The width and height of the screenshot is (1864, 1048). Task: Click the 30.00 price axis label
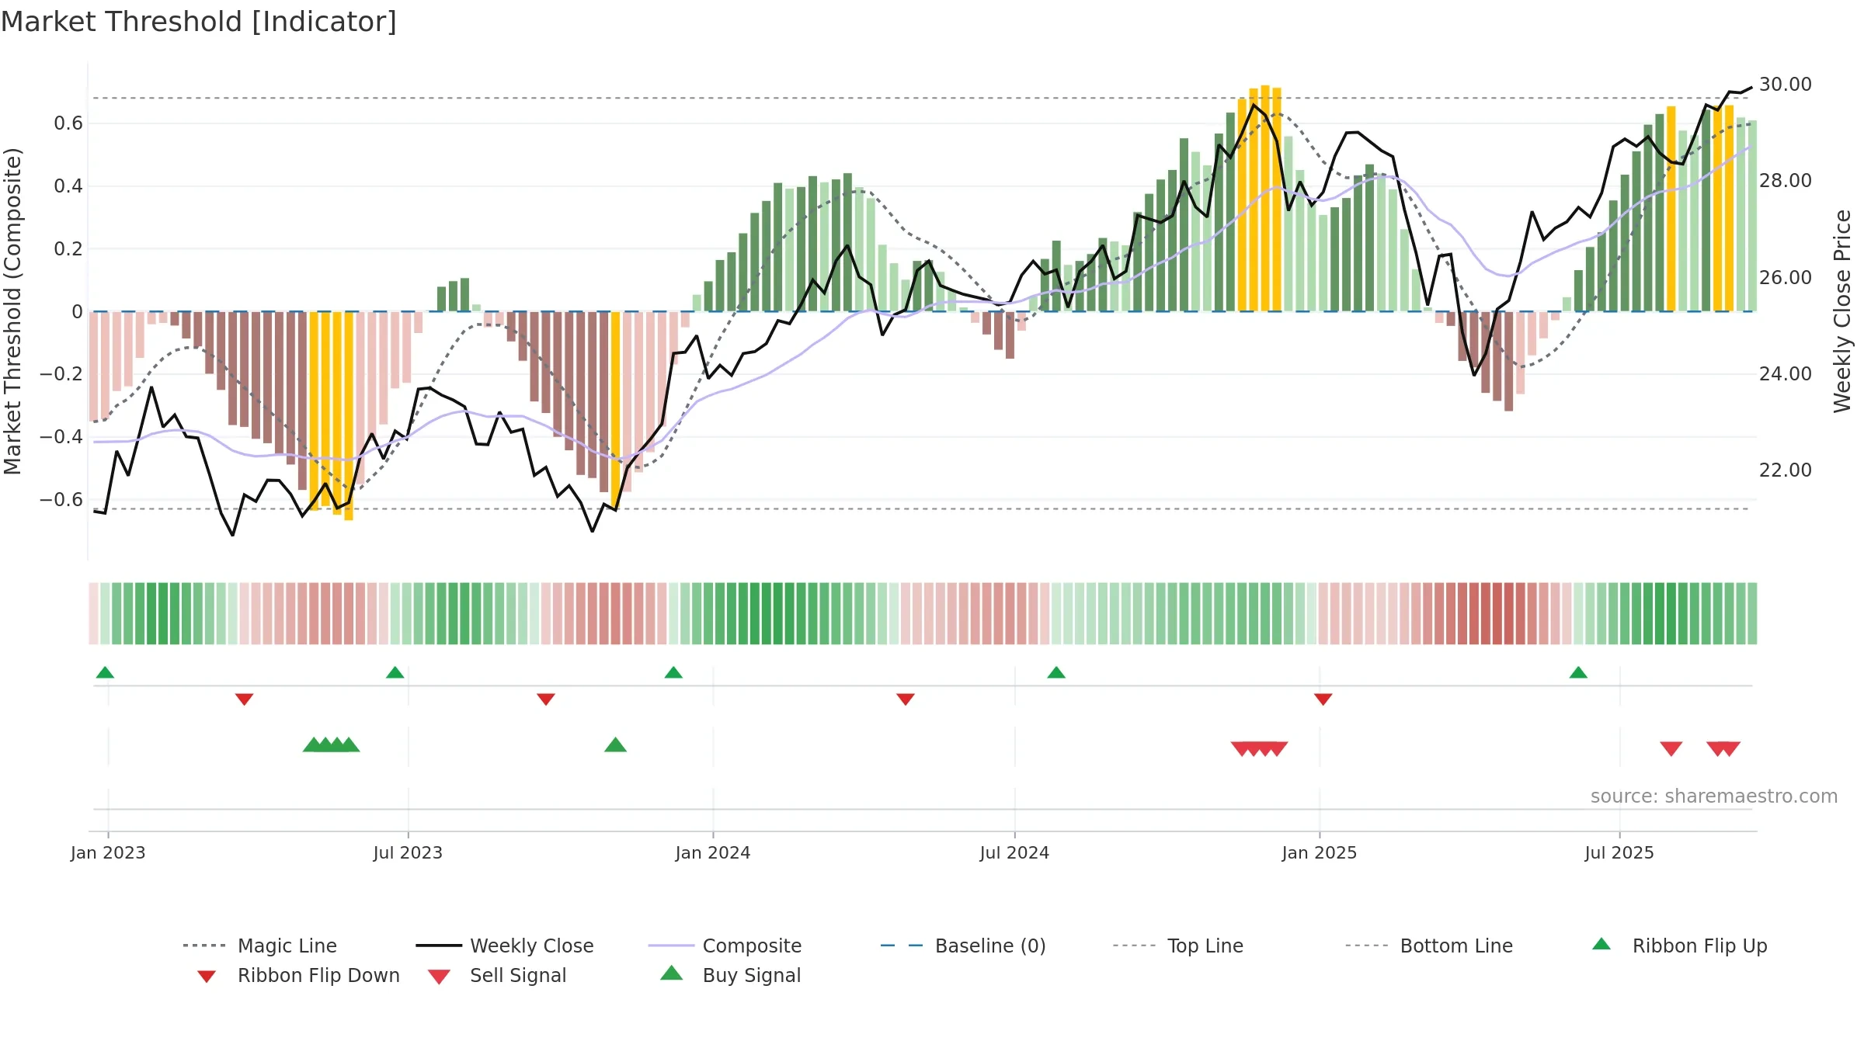click(1786, 85)
